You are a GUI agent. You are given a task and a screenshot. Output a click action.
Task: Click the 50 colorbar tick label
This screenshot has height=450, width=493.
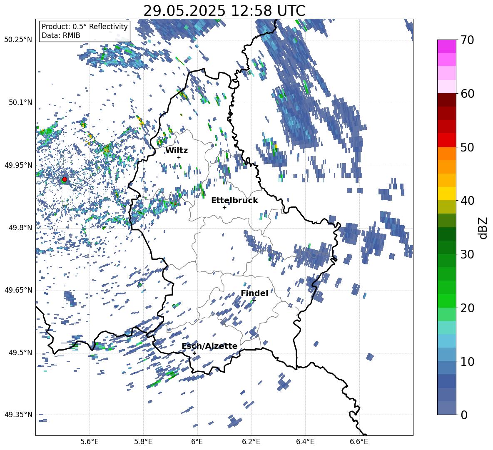click(467, 147)
